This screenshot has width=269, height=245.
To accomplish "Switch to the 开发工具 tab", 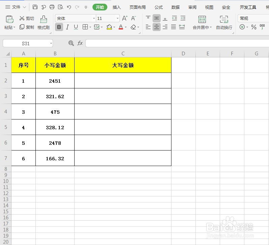I will [x=248, y=7].
